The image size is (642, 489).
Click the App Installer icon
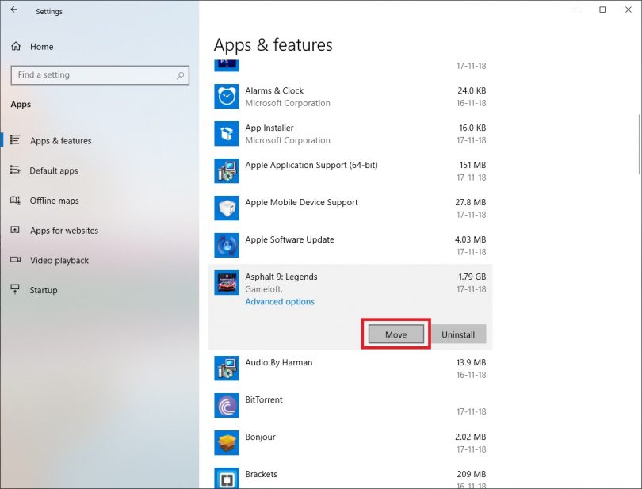click(x=226, y=134)
